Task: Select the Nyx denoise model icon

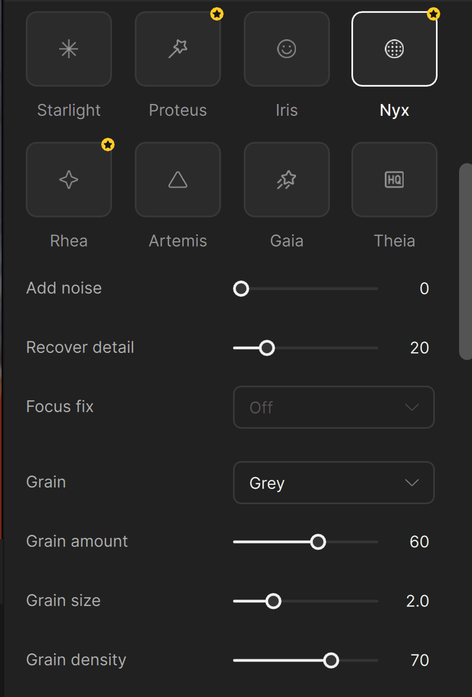Action: [394, 50]
